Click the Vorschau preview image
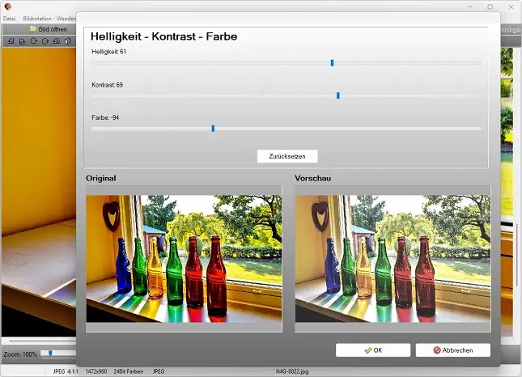 tap(393, 259)
